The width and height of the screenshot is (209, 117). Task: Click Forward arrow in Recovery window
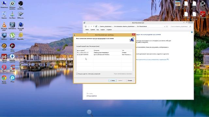[89, 26]
